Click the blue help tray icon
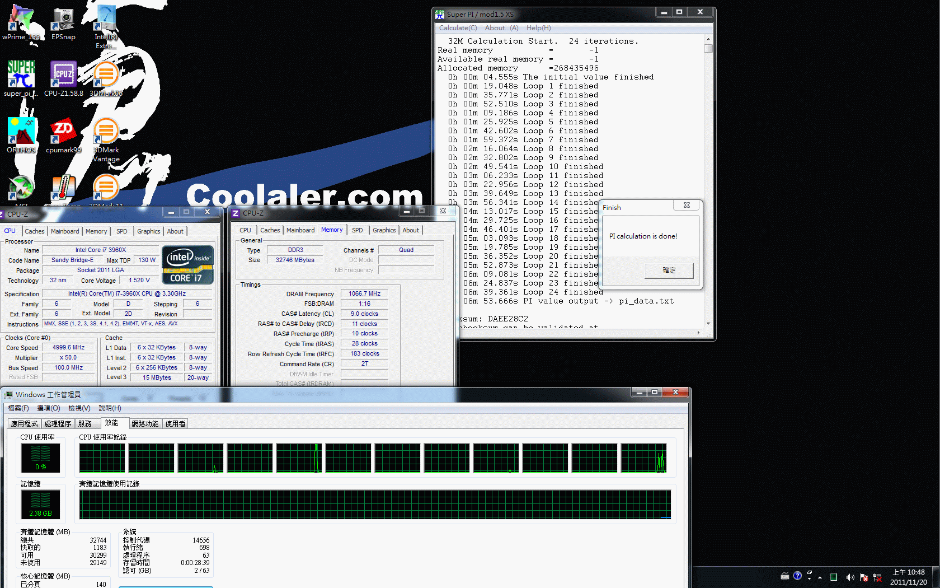Viewport: 940px width, 588px height. click(797, 576)
